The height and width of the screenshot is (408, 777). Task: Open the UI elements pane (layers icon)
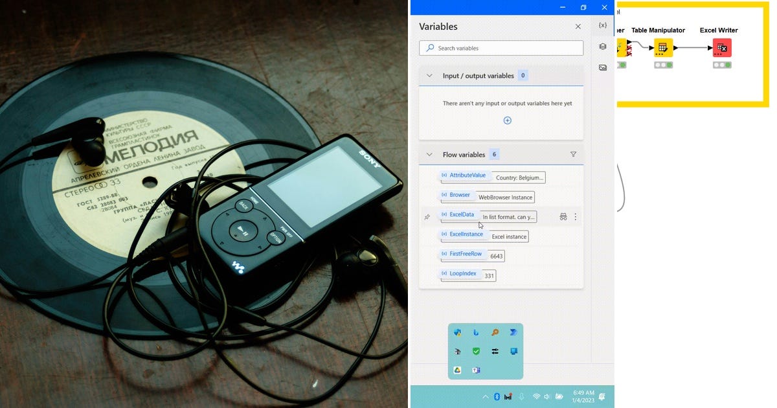click(603, 47)
